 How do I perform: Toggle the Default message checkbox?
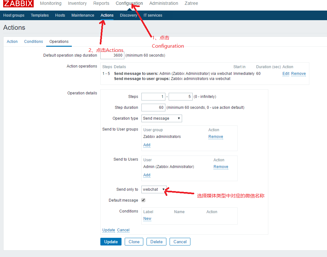143,200
